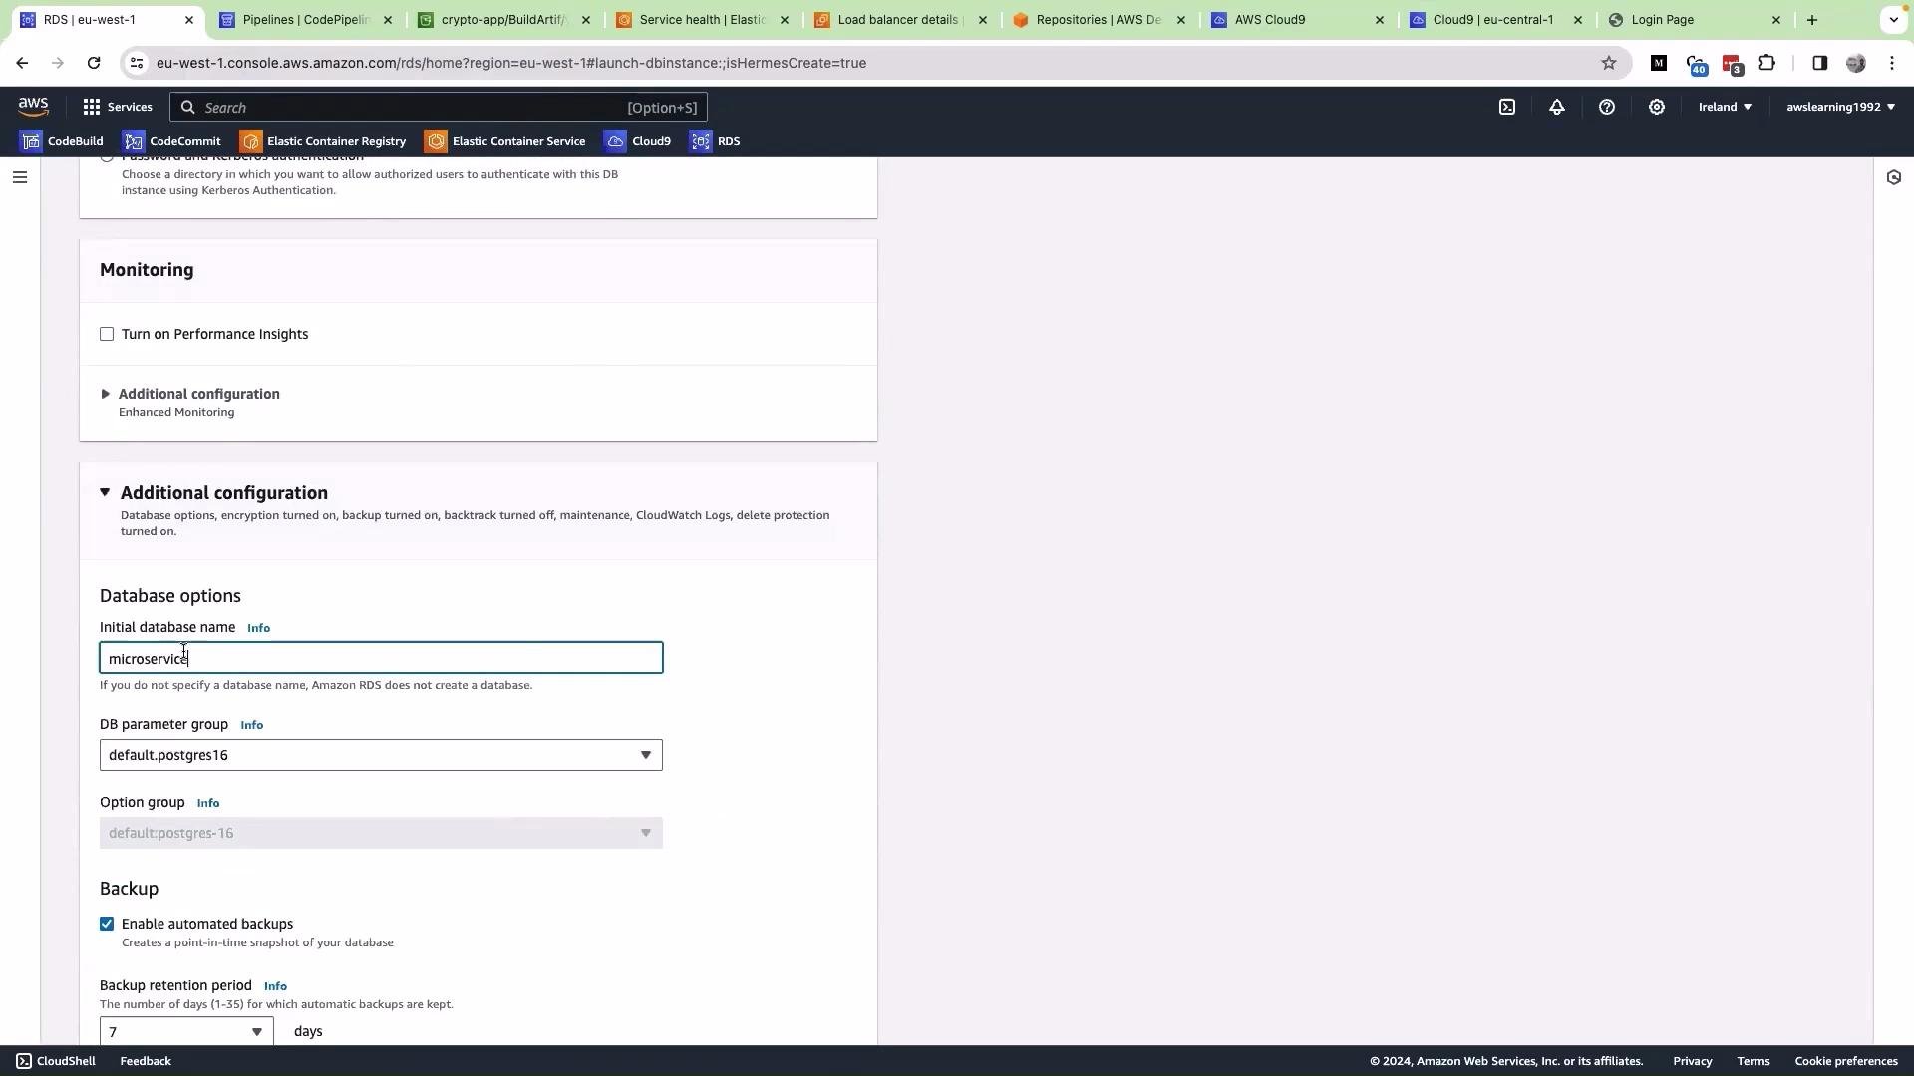Close the Login Page tab
The image size is (1914, 1076).
click(x=1775, y=20)
